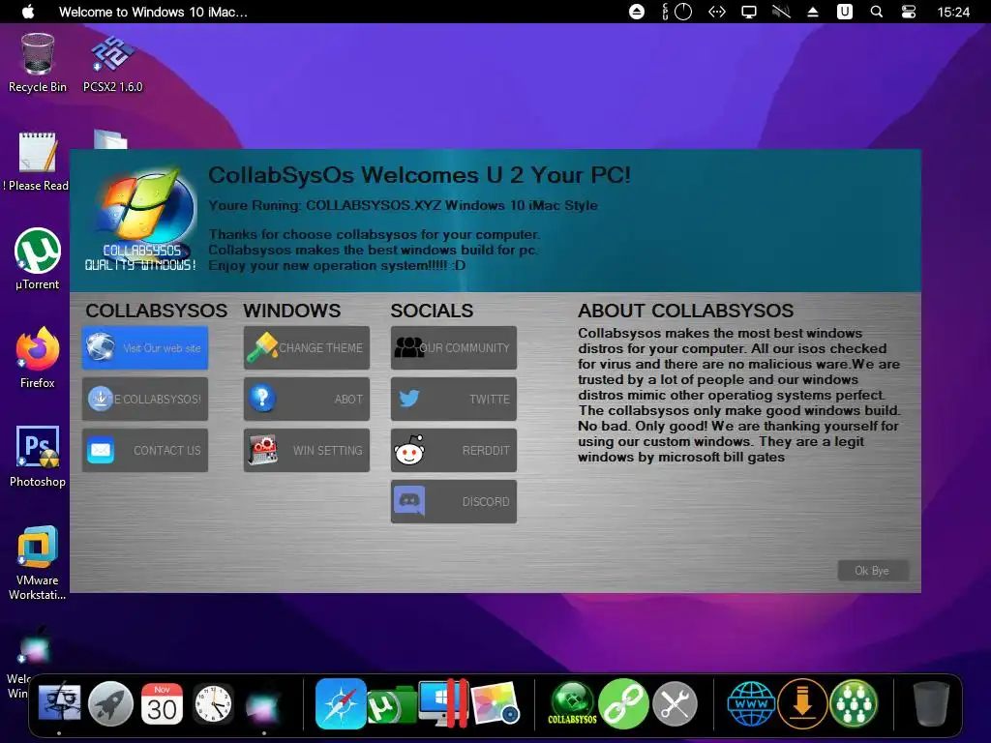Open Photoshop desktop shortcut
Screen dimensions: 991x743
point(38,457)
